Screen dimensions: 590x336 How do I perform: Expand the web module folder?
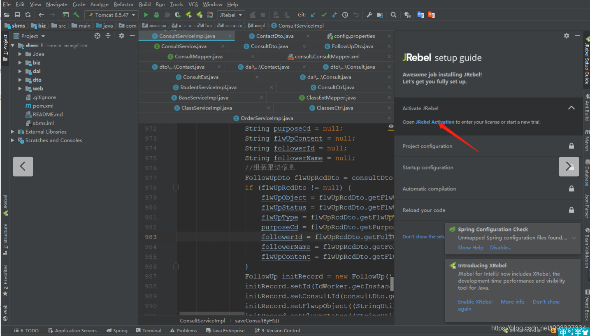click(20, 88)
